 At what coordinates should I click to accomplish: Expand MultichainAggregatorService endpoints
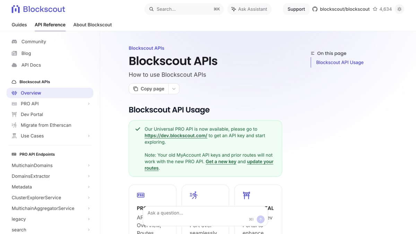coord(89,208)
